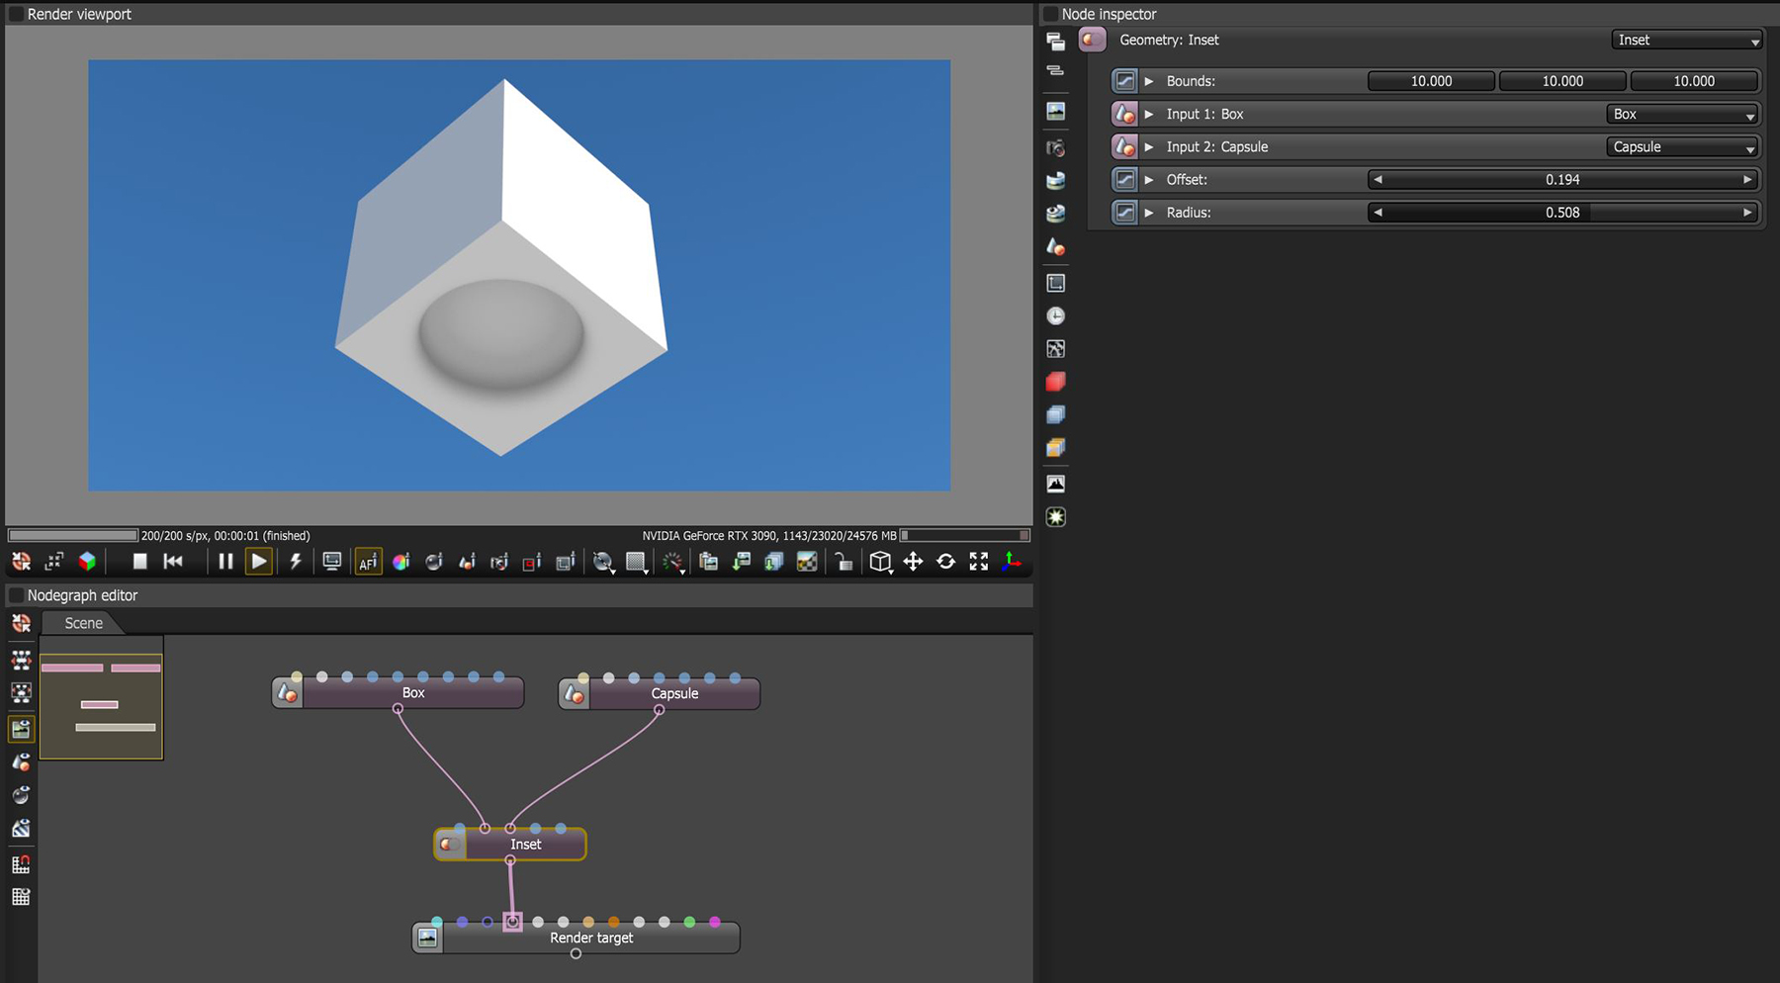Select the Box node in nodegraph
The image size is (1780, 983).
point(399,693)
